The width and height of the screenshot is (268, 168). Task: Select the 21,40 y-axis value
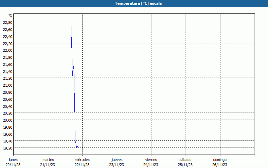tap(8, 72)
